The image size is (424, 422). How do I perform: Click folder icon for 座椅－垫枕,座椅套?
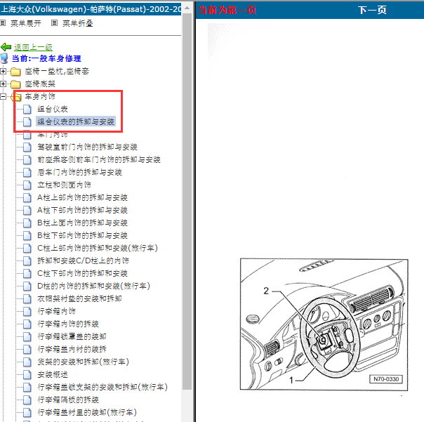[15, 72]
